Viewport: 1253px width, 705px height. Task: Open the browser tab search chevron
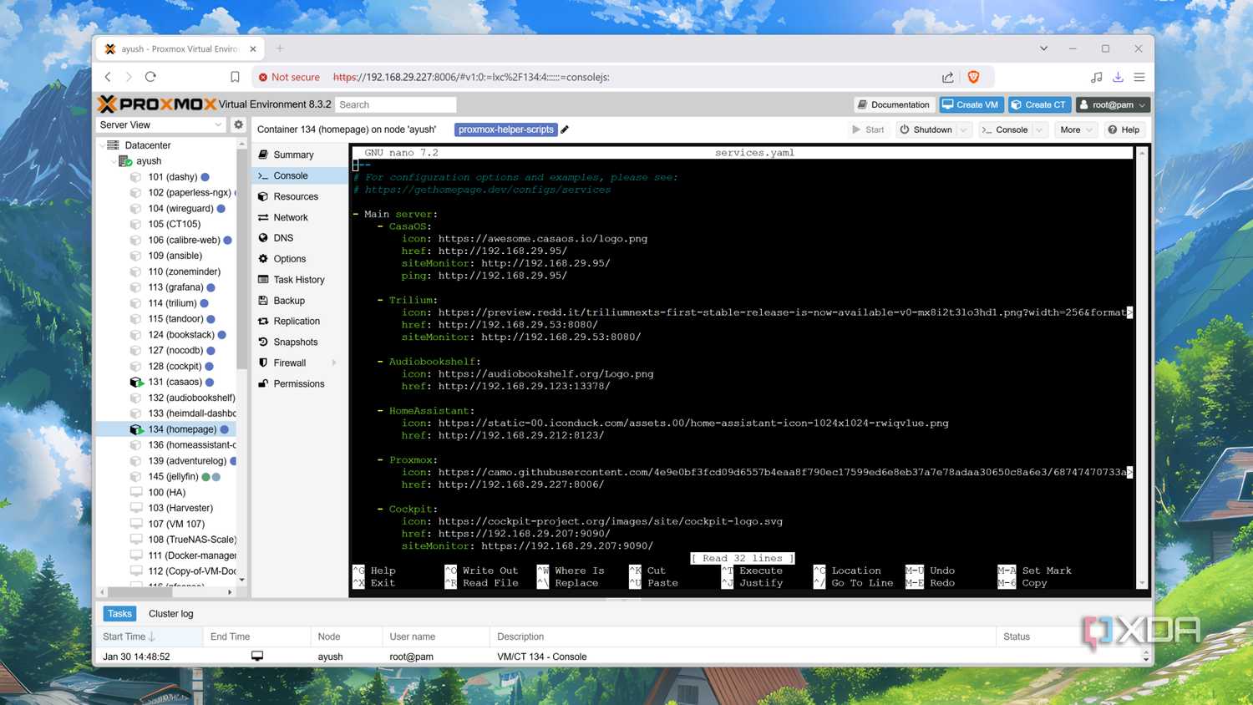(1043, 48)
